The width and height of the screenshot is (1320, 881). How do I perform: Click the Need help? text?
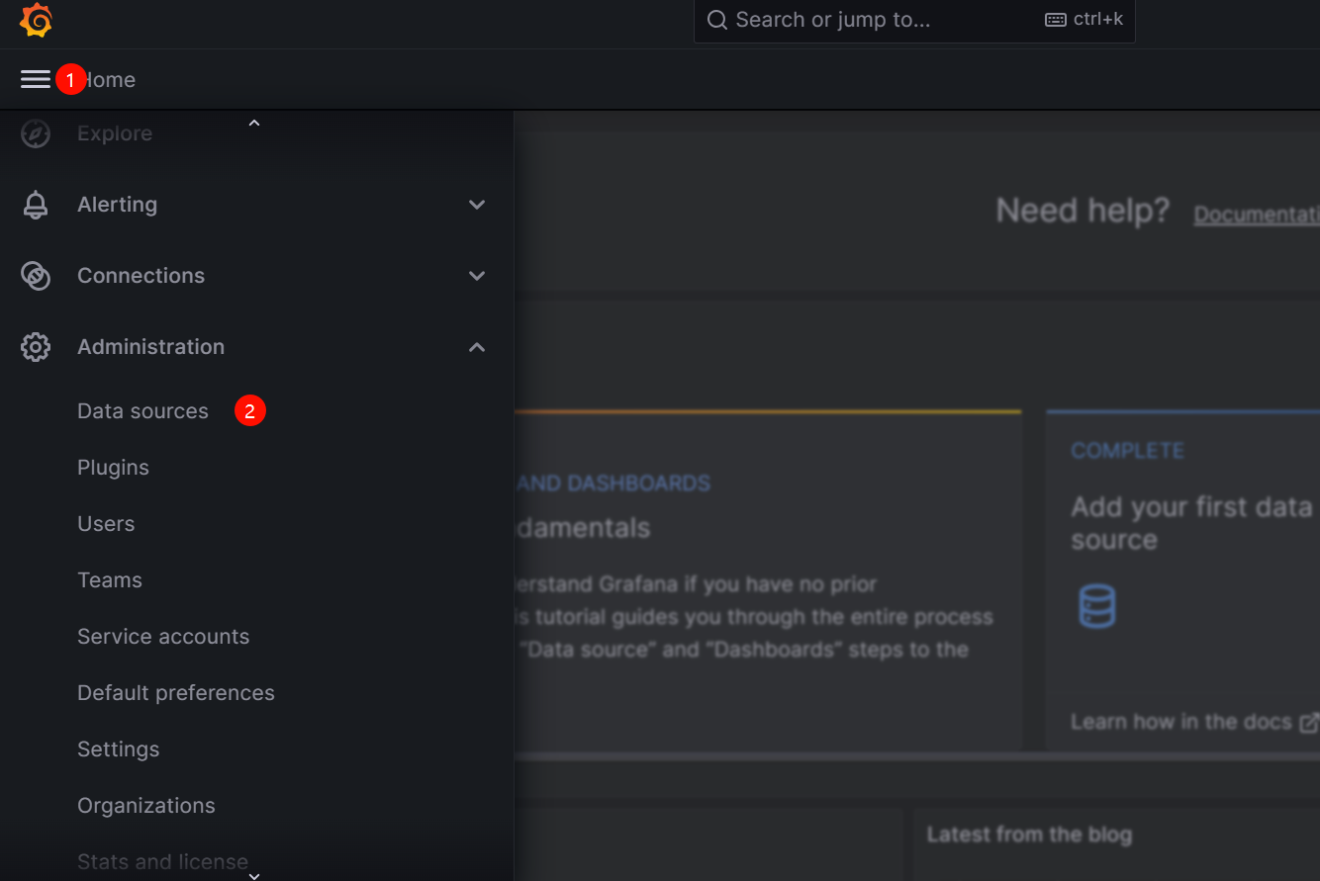coord(1083,211)
